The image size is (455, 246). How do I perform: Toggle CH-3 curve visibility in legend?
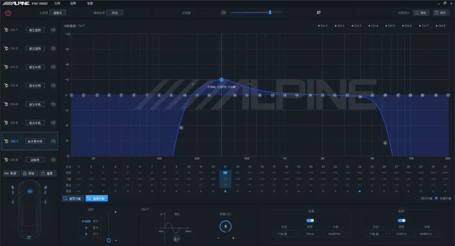coord(356,26)
